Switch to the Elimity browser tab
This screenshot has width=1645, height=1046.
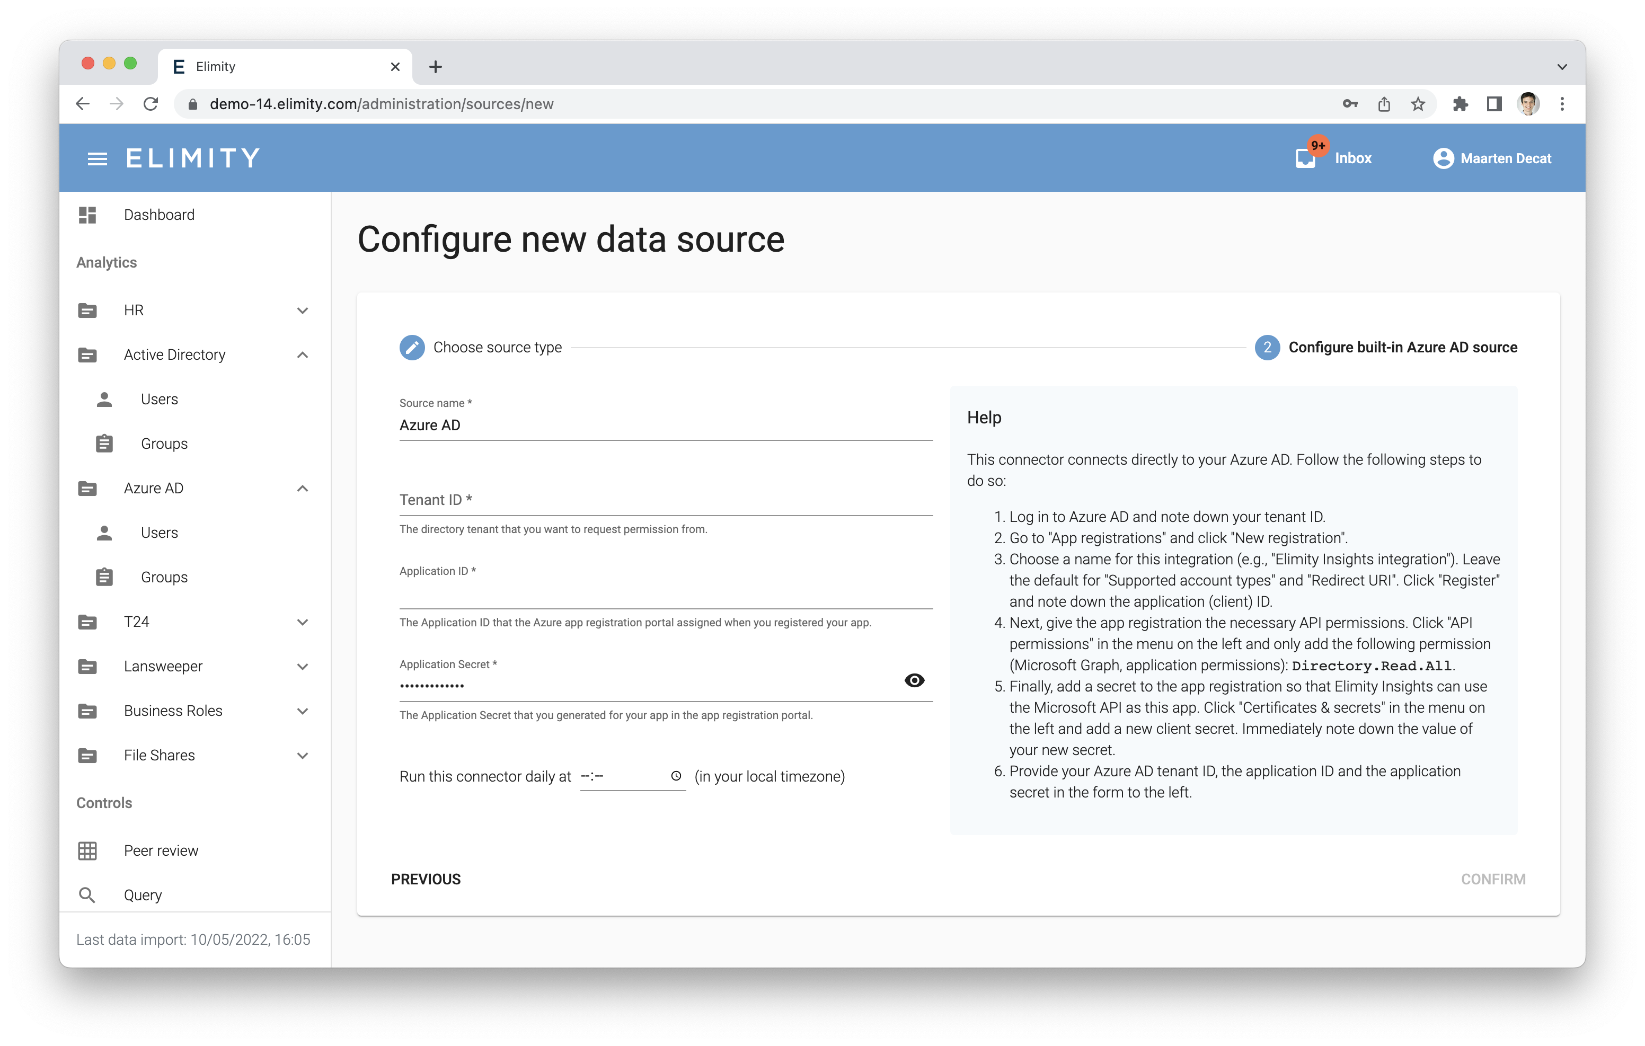[285, 66]
